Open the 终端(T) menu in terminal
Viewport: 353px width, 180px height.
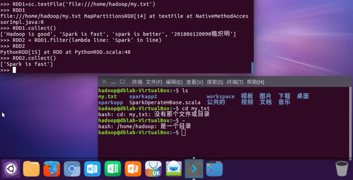tap(235, 82)
